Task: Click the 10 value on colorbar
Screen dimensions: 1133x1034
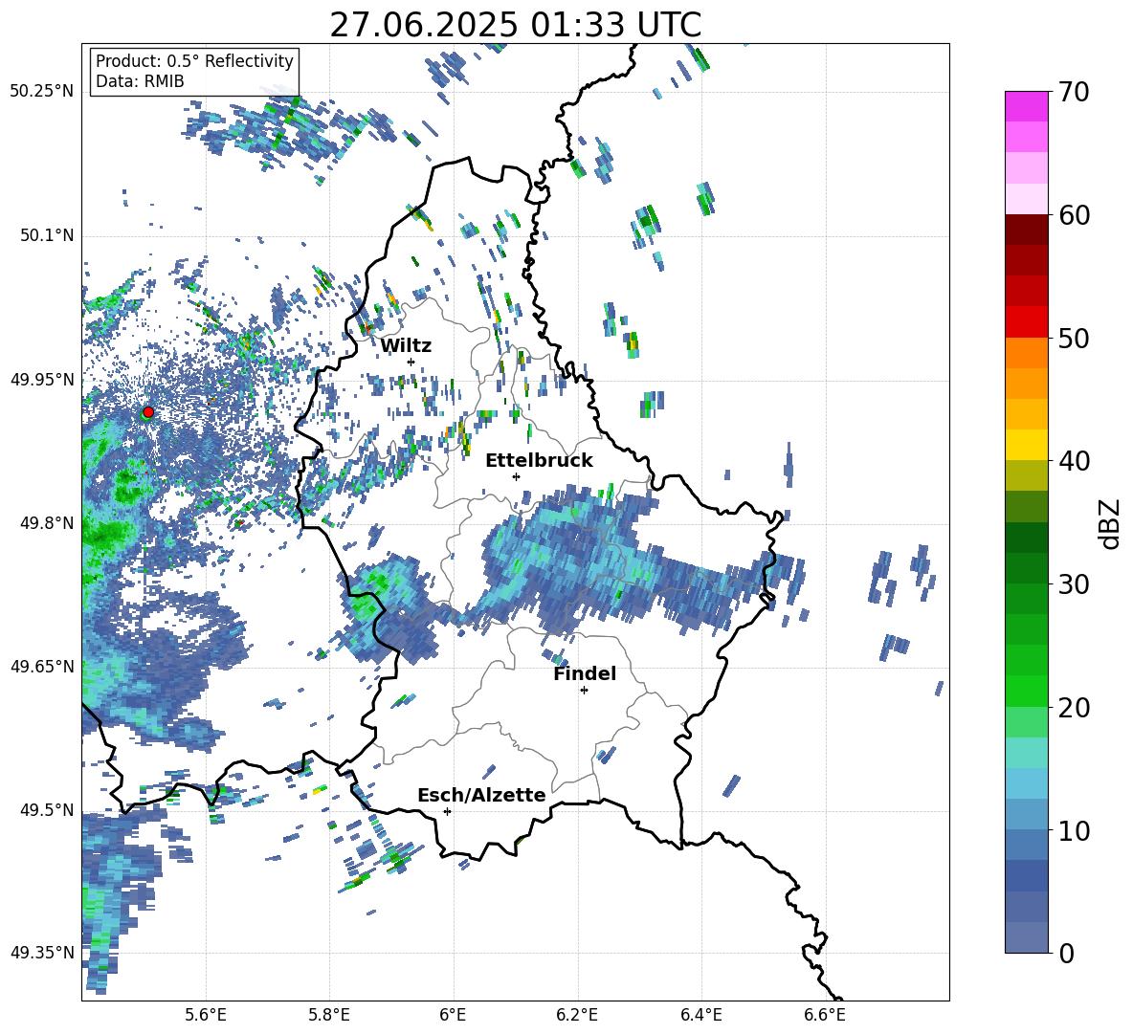Action: (x=1074, y=830)
